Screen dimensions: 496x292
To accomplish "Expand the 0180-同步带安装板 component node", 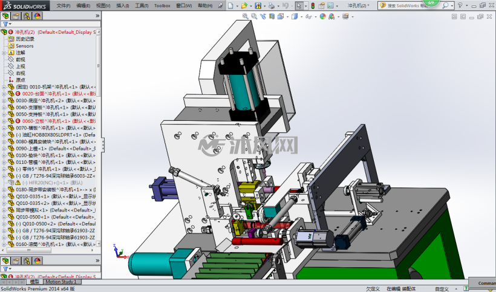I will click(4, 190).
